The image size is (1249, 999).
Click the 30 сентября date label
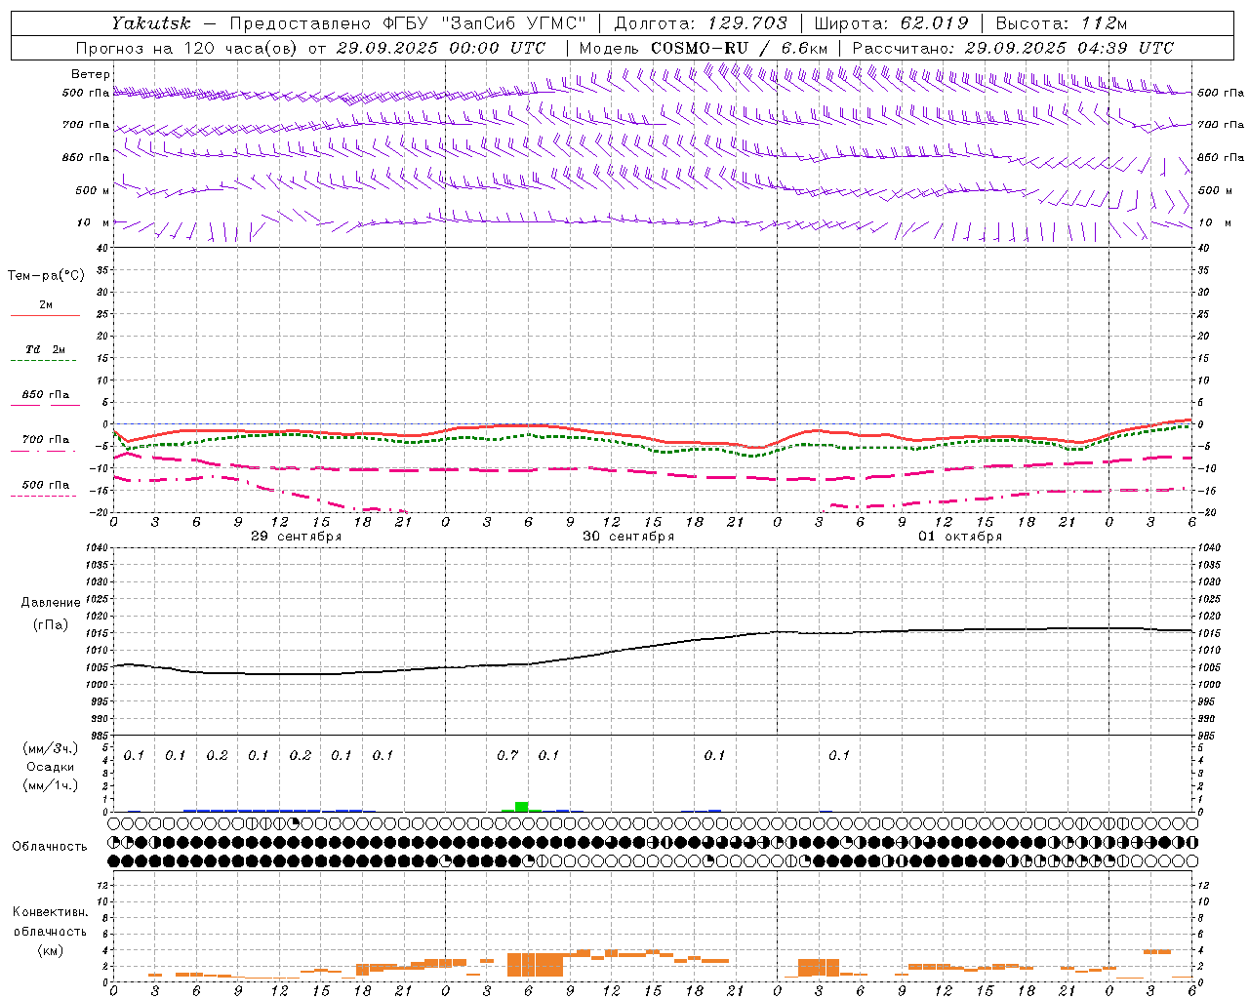point(628,537)
